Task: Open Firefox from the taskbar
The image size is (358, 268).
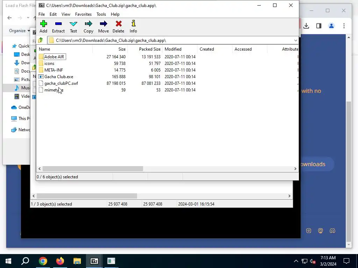Action: (x=60, y=261)
